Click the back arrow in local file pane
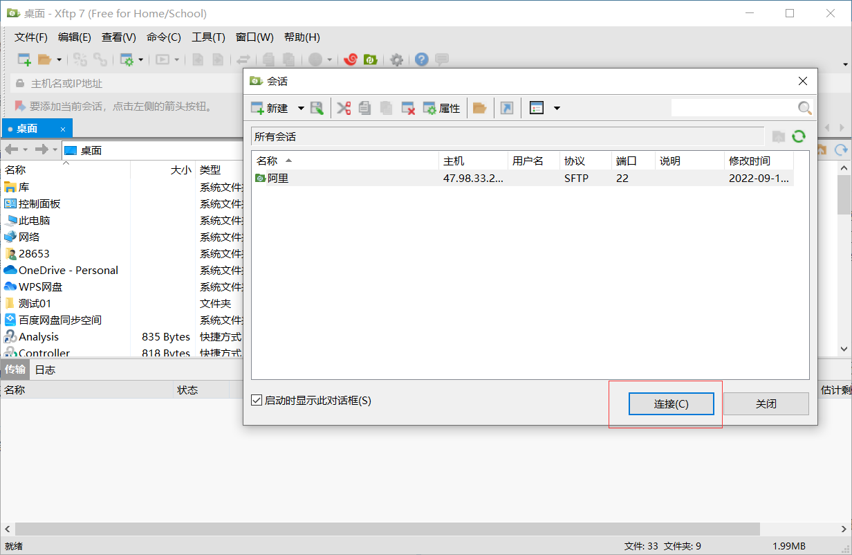The width and height of the screenshot is (852, 555). point(11,149)
